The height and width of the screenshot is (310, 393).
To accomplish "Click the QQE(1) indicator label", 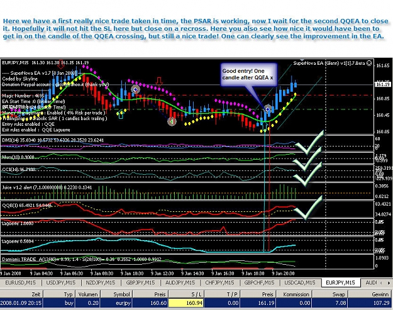I will 27,206.
